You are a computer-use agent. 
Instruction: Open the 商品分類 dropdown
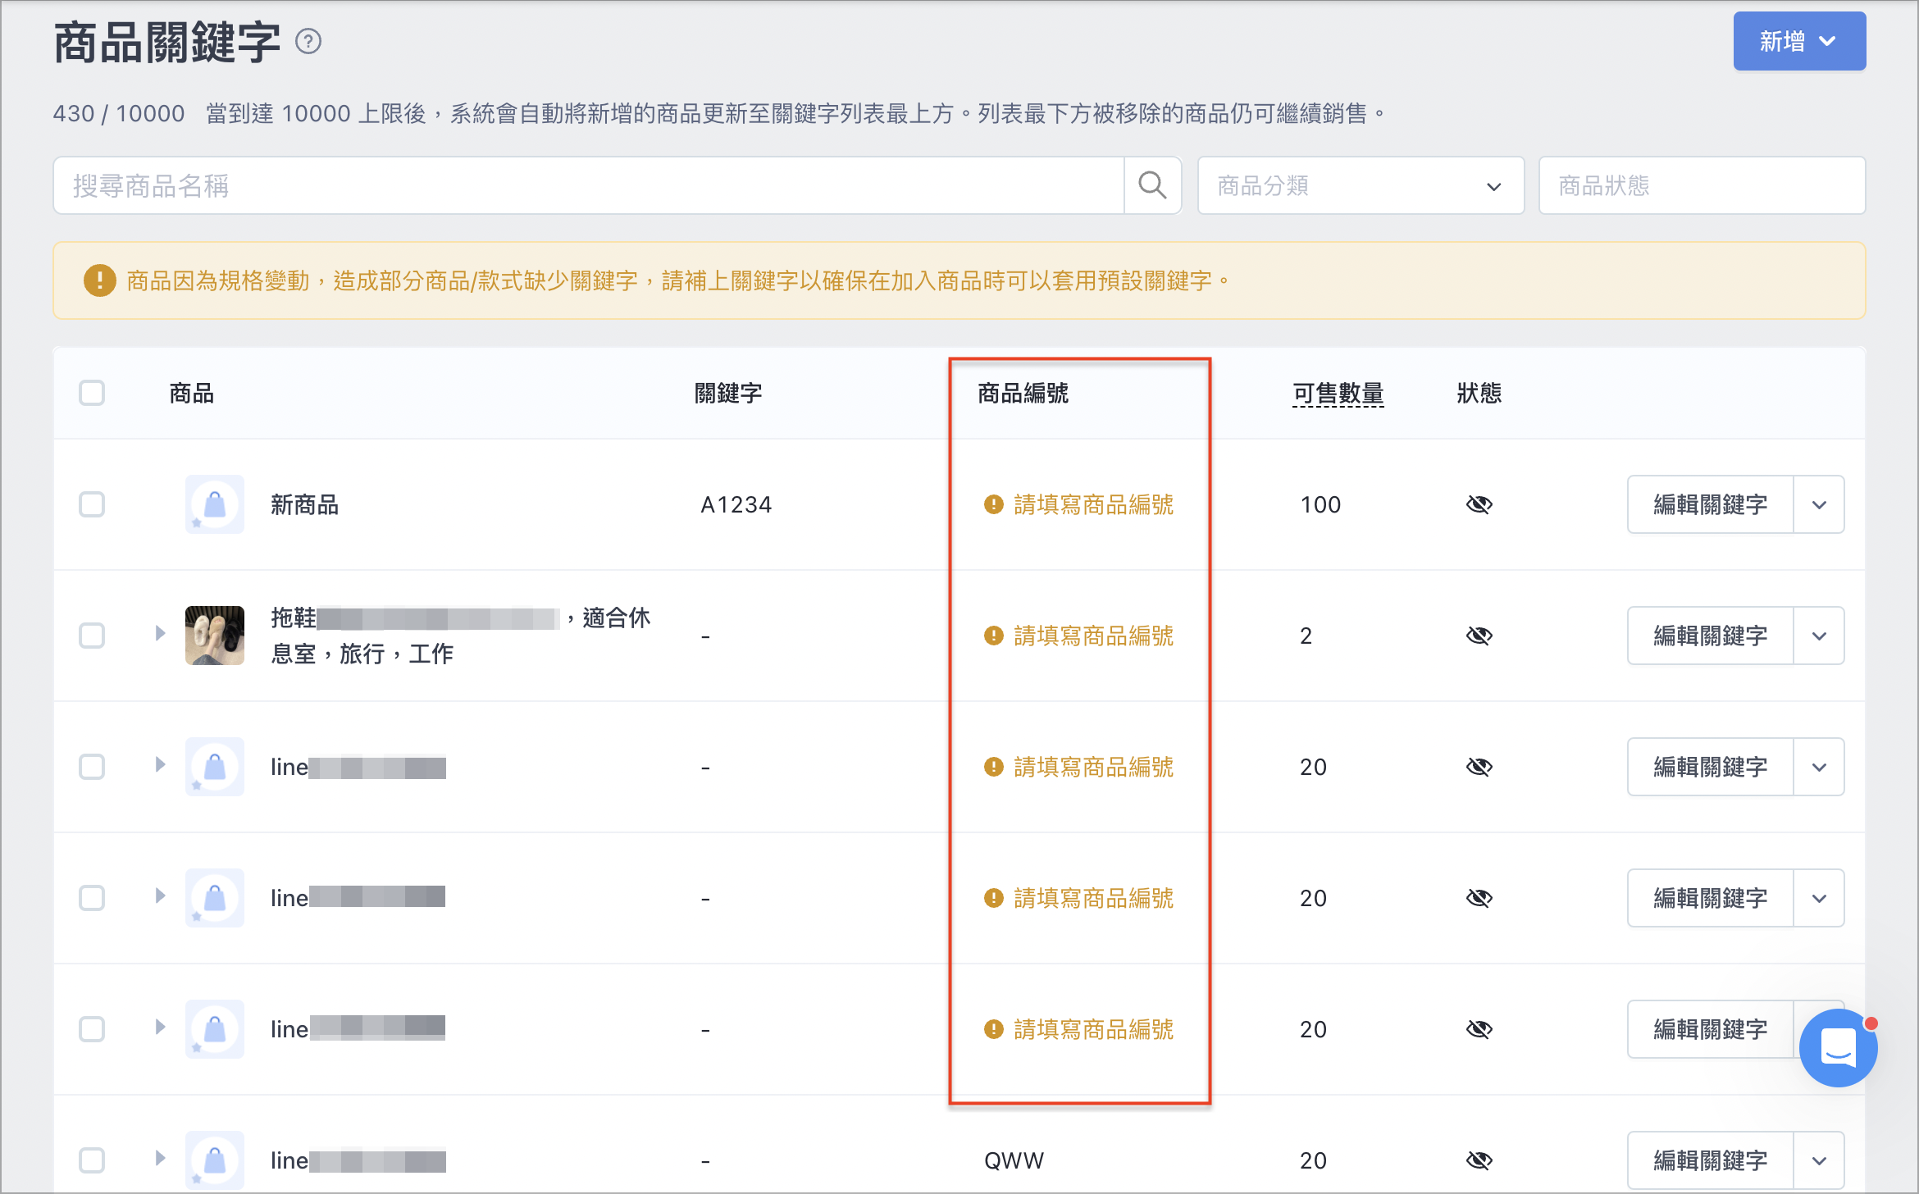pyautogui.click(x=1361, y=185)
